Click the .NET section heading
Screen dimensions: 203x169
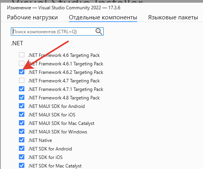click(x=17, y=43)
